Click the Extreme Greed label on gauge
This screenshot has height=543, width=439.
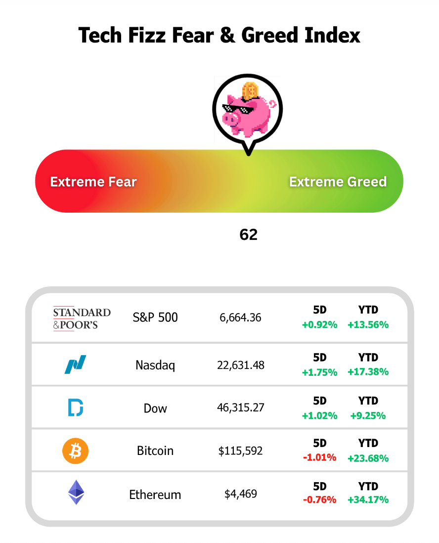(338, 181)
